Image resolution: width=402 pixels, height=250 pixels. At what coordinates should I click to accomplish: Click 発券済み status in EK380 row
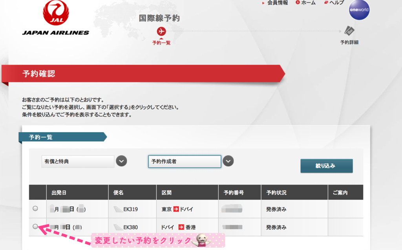(276, 227)
